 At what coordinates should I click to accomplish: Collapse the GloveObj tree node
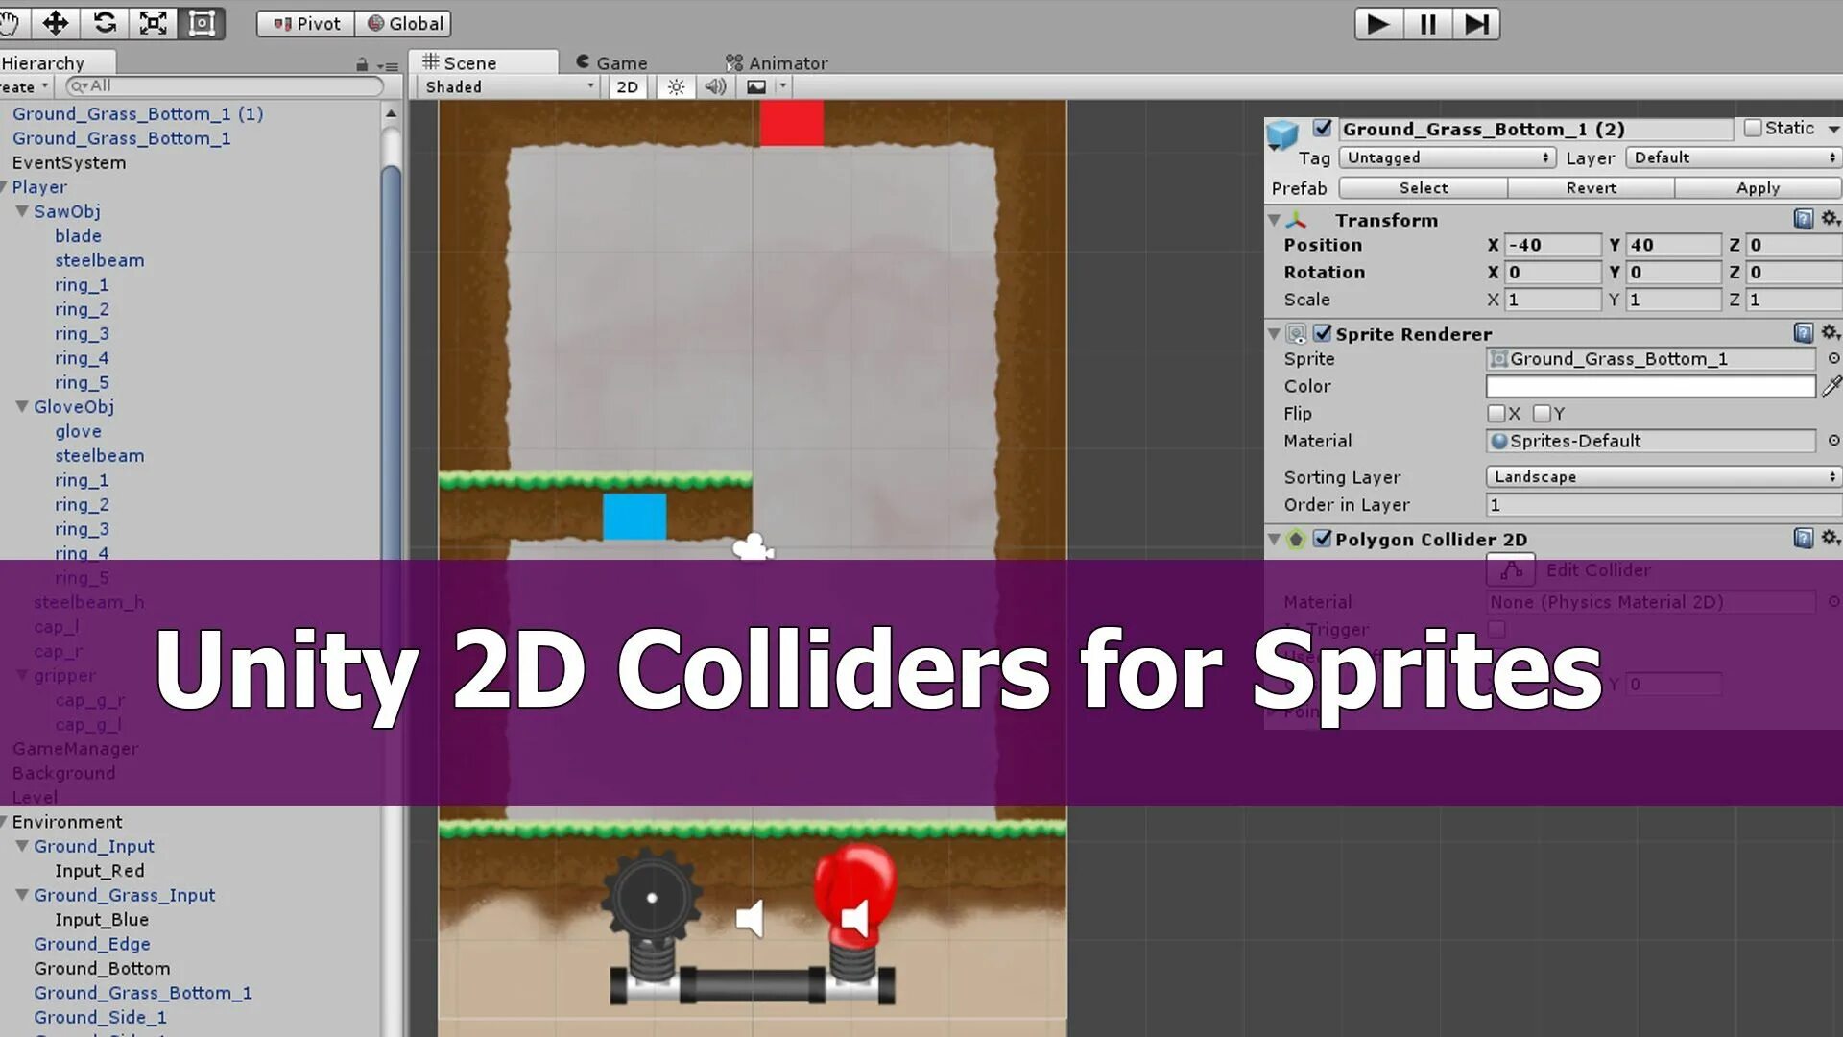pos(22,407)
